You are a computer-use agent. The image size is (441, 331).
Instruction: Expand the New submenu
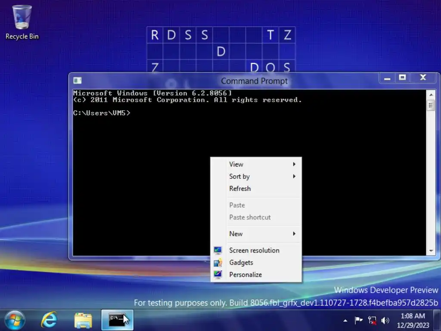256,234
